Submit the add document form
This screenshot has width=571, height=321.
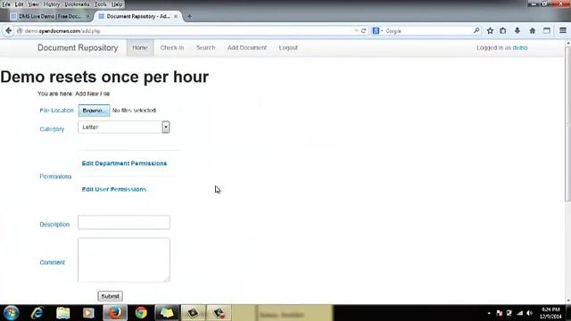click(110, 296)
